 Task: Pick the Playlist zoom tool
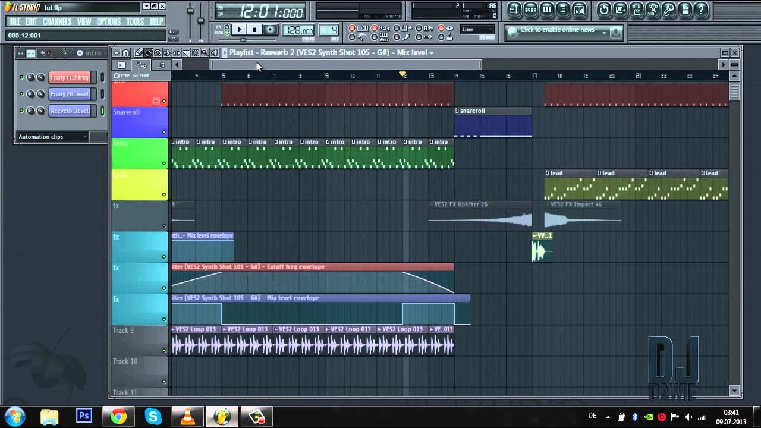[205, 53]
